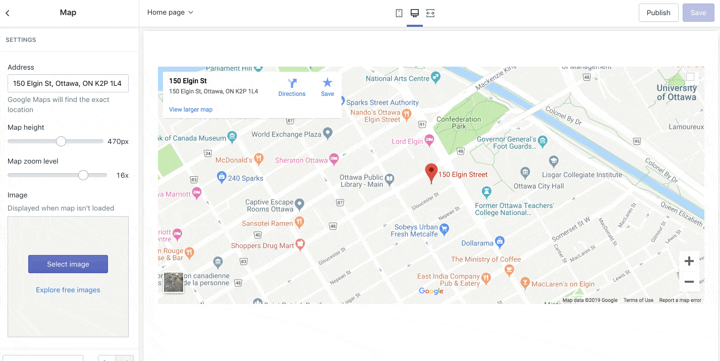720x361 pixels.
Task: Click the Report a map error link
Action: click(x=680, y=300)
